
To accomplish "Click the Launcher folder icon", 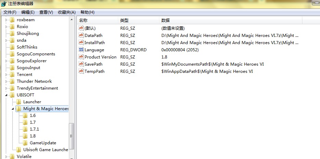I will tap(19, 102).
